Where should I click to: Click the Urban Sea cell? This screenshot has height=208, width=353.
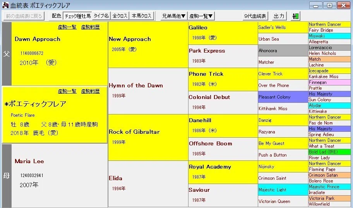[283, 39]
